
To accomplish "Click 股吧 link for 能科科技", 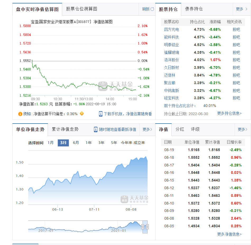I will (x=237, y=37).
